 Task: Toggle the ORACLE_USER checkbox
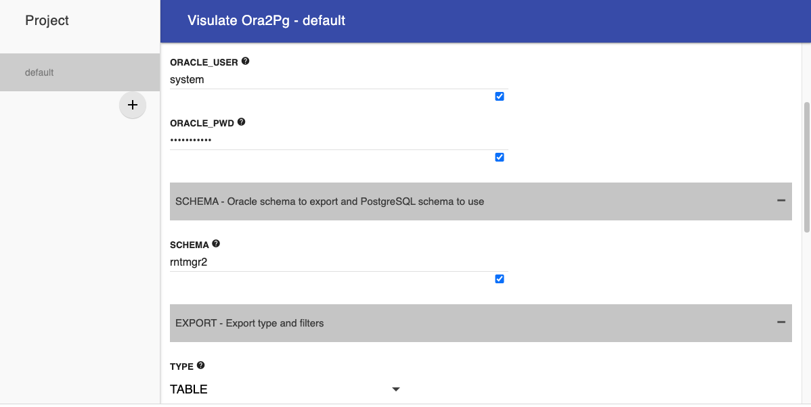500,97
